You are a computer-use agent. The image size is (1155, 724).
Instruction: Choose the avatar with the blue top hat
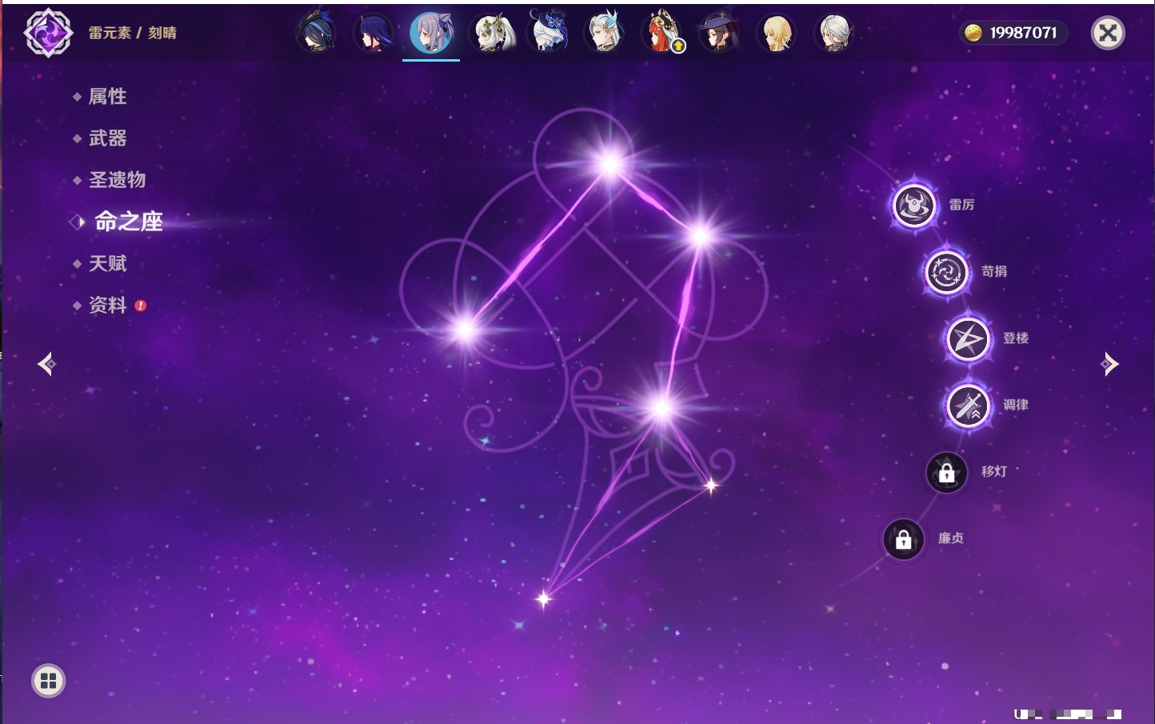click(547, 33)
